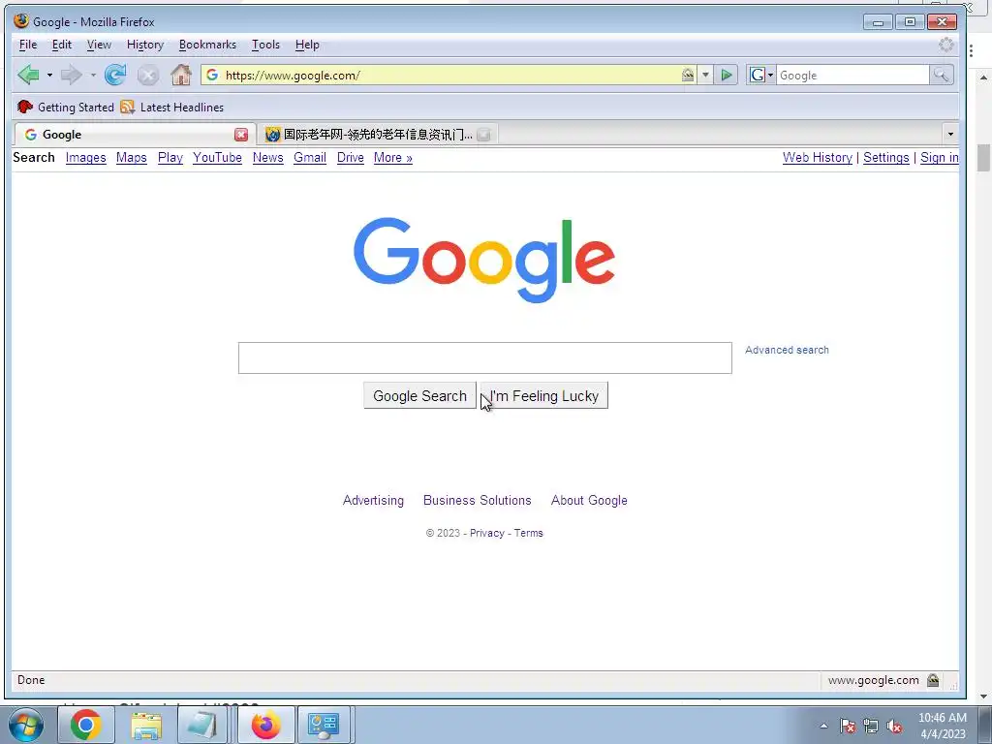
Task: Click the green Back arrow button
Action: [28, 75]
